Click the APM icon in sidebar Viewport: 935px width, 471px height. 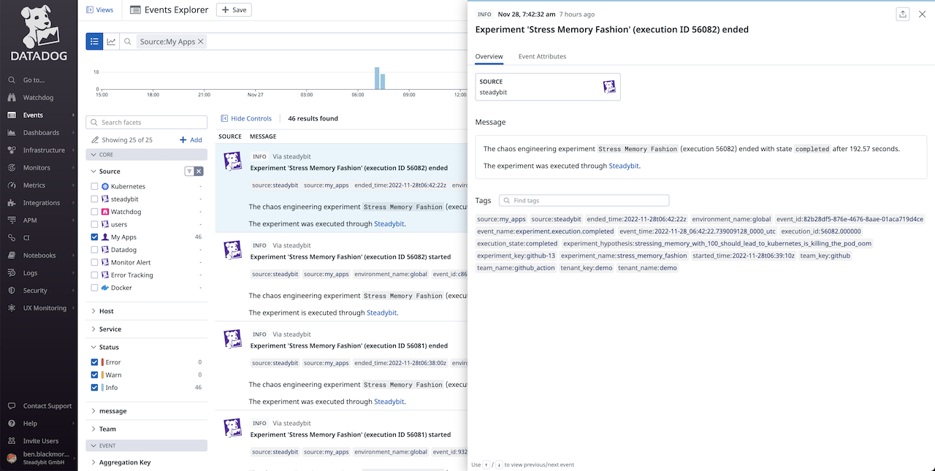click(x=12, y=221)
